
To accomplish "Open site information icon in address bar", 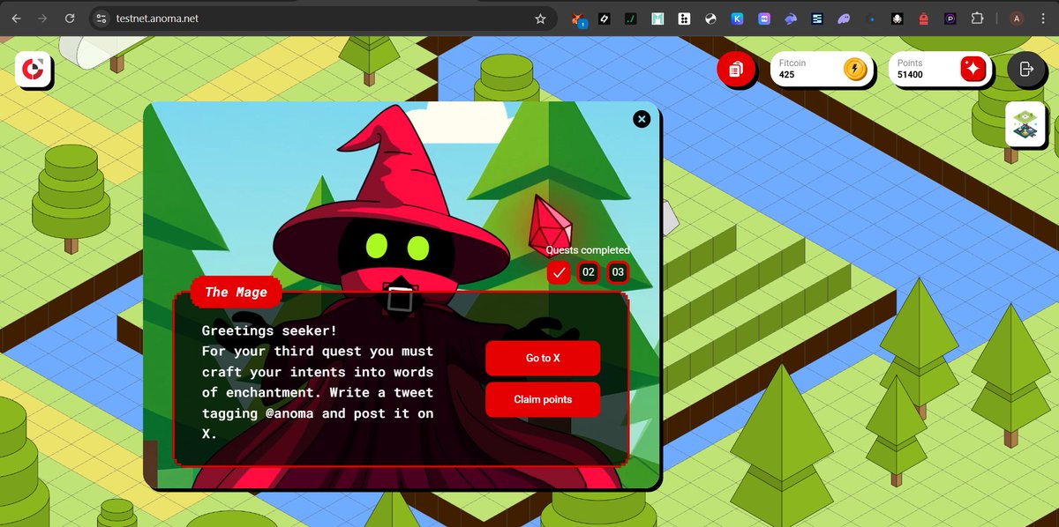I will point(101,19).
